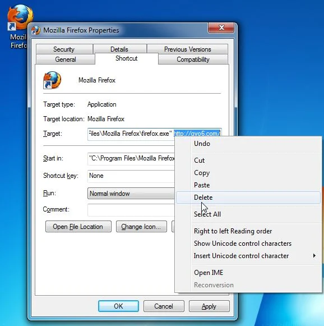Image resolution: width=324 pixels, height=326 pixels.
Task: Click the Shortcut key field showing None
Action: pos(131,176)
